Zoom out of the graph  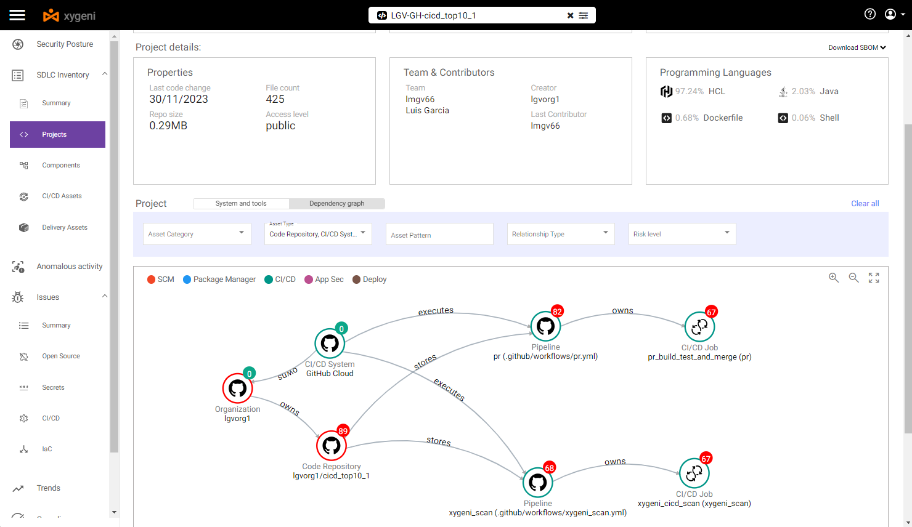point(853,278)
